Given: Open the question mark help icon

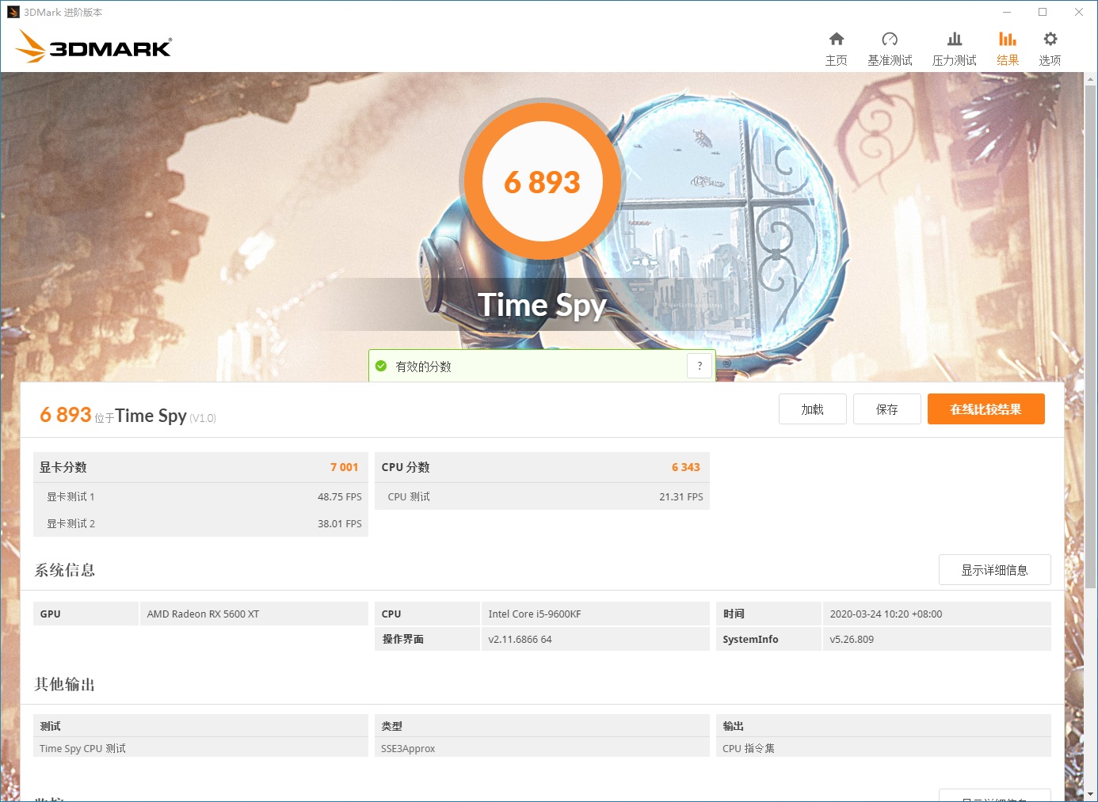Looking at the screenshot, I should [x=700, y=366].
